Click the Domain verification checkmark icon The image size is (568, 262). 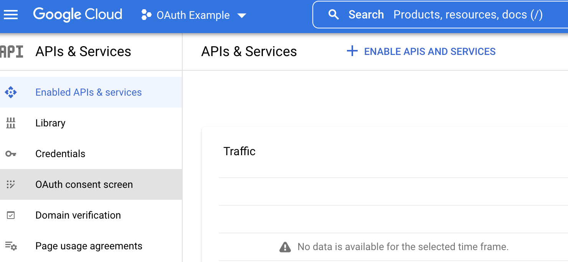(12, 215)
